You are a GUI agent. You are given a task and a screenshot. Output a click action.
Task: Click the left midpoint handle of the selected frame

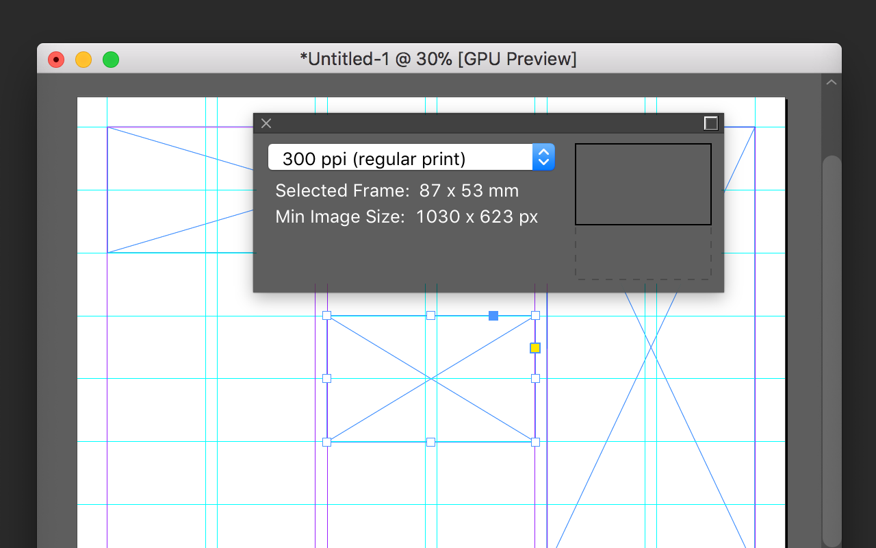pyautogui.click(x=326, y=378)
